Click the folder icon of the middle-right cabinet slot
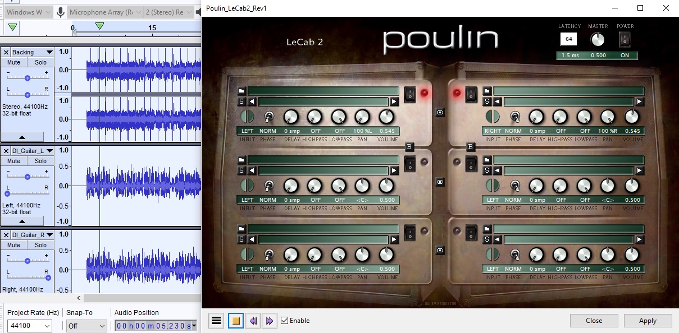 pos(487,160)
